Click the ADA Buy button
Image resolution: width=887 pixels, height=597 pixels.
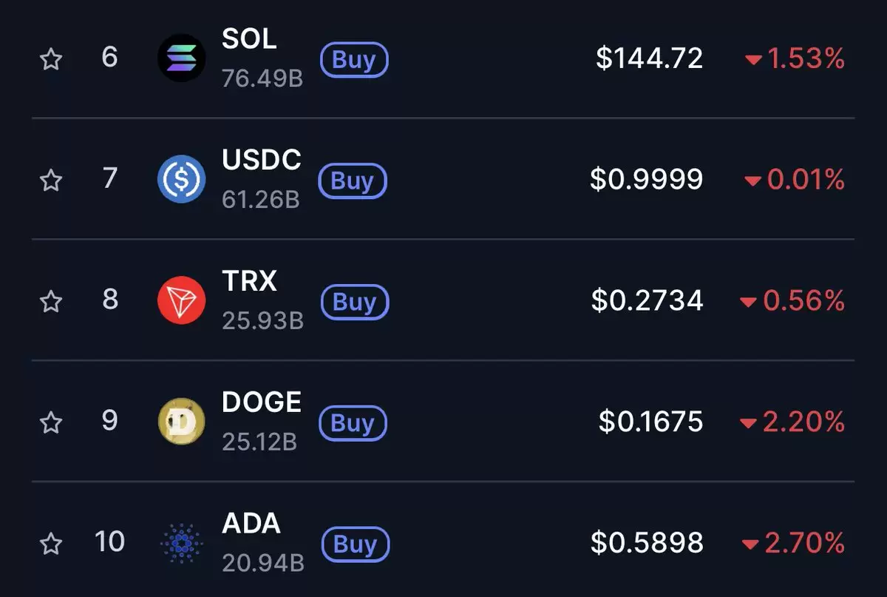coord(356,544)
